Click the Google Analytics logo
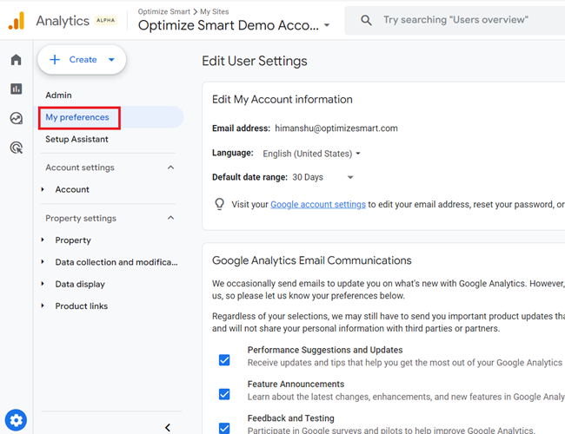565x434 pixels. pos(17,21)
